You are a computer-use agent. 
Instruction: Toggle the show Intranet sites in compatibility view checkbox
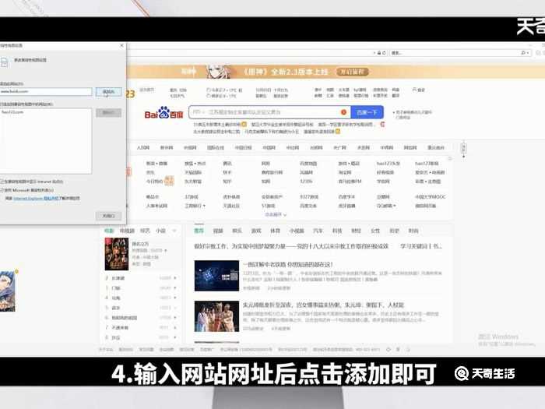[2, 182]
